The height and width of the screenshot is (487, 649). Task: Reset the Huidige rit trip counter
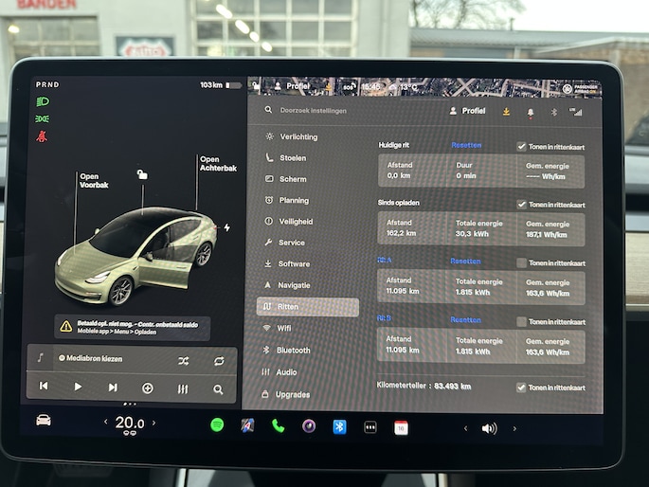pos(465,146)
